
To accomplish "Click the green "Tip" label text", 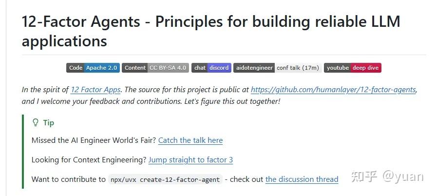I will click(48, 123).
